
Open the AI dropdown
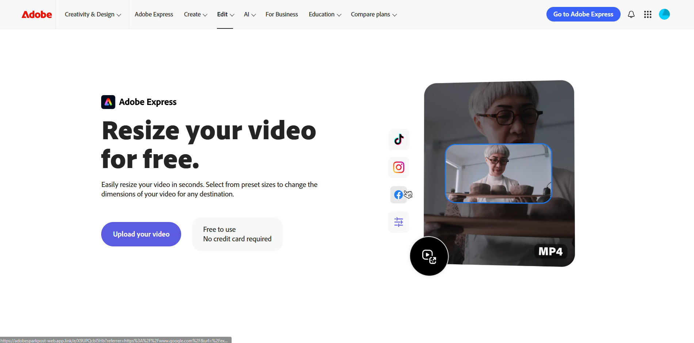coord(249,14)
